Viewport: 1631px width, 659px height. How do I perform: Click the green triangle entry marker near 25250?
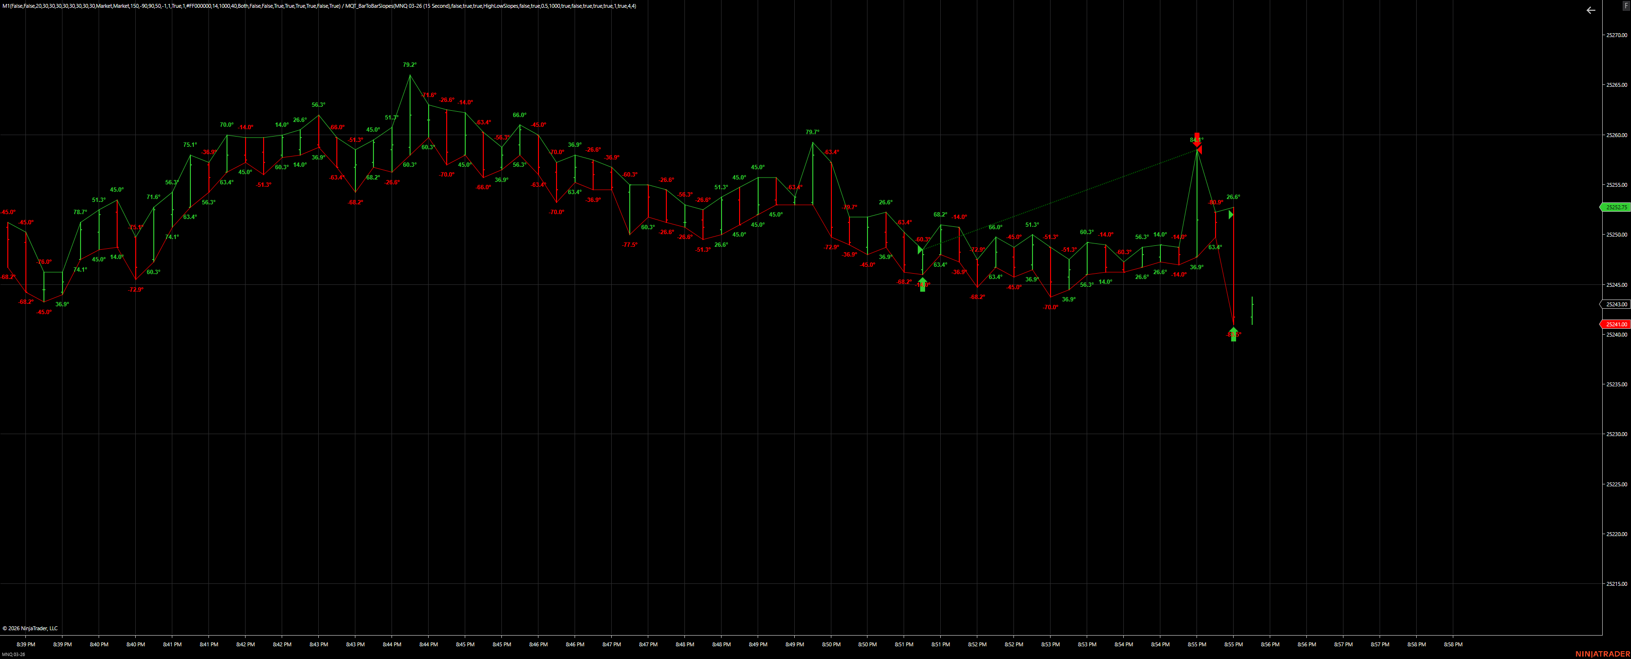click(x=921, y=250)
